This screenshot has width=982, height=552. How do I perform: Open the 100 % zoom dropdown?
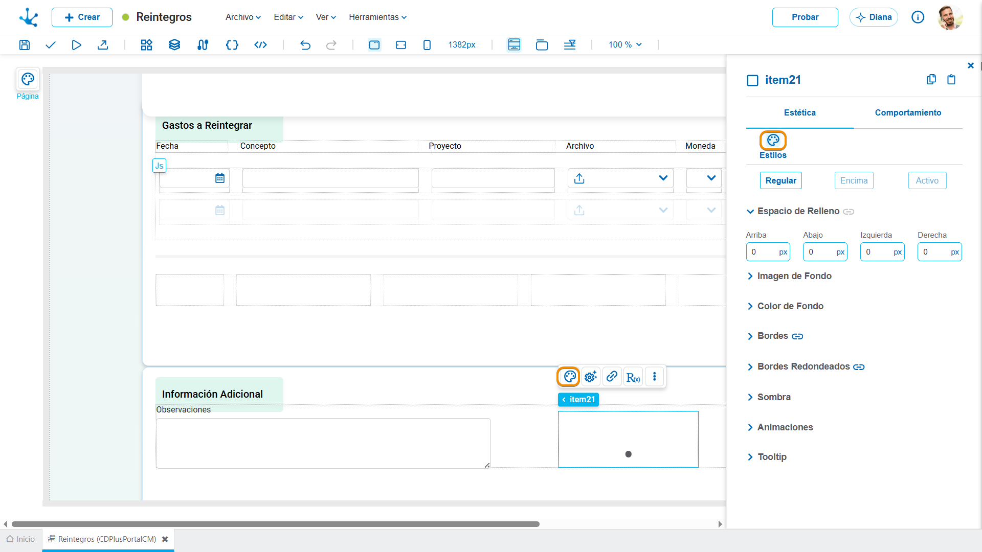[625, 45]
